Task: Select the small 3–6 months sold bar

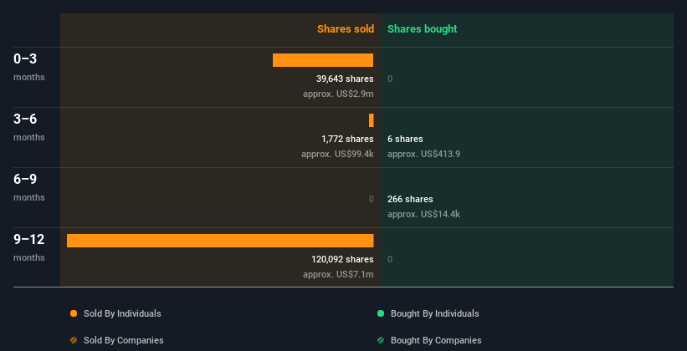Action: coord(371,120)
